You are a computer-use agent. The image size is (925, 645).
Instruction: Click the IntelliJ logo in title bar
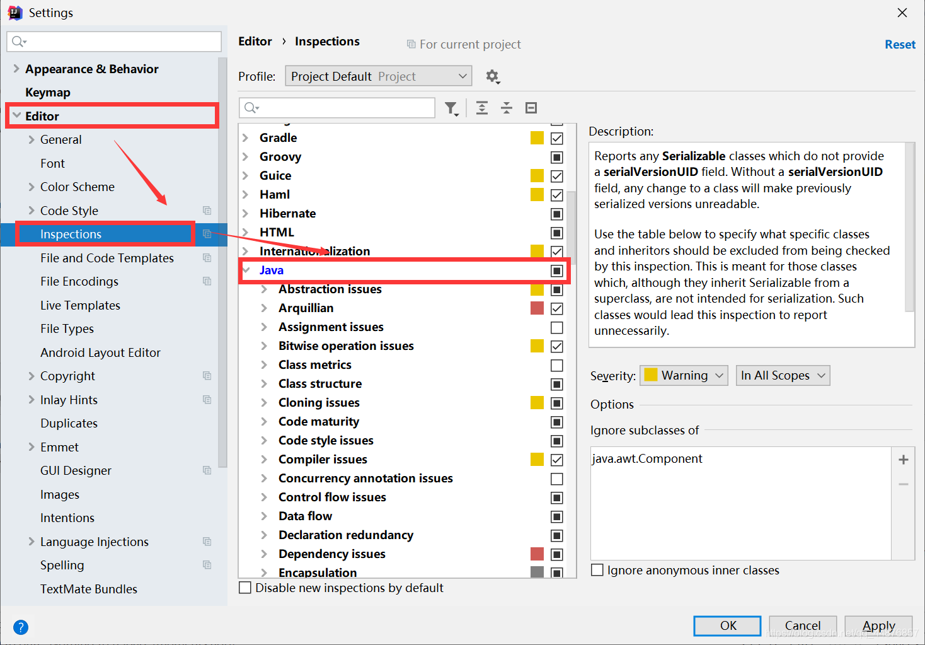click(15, 13)
